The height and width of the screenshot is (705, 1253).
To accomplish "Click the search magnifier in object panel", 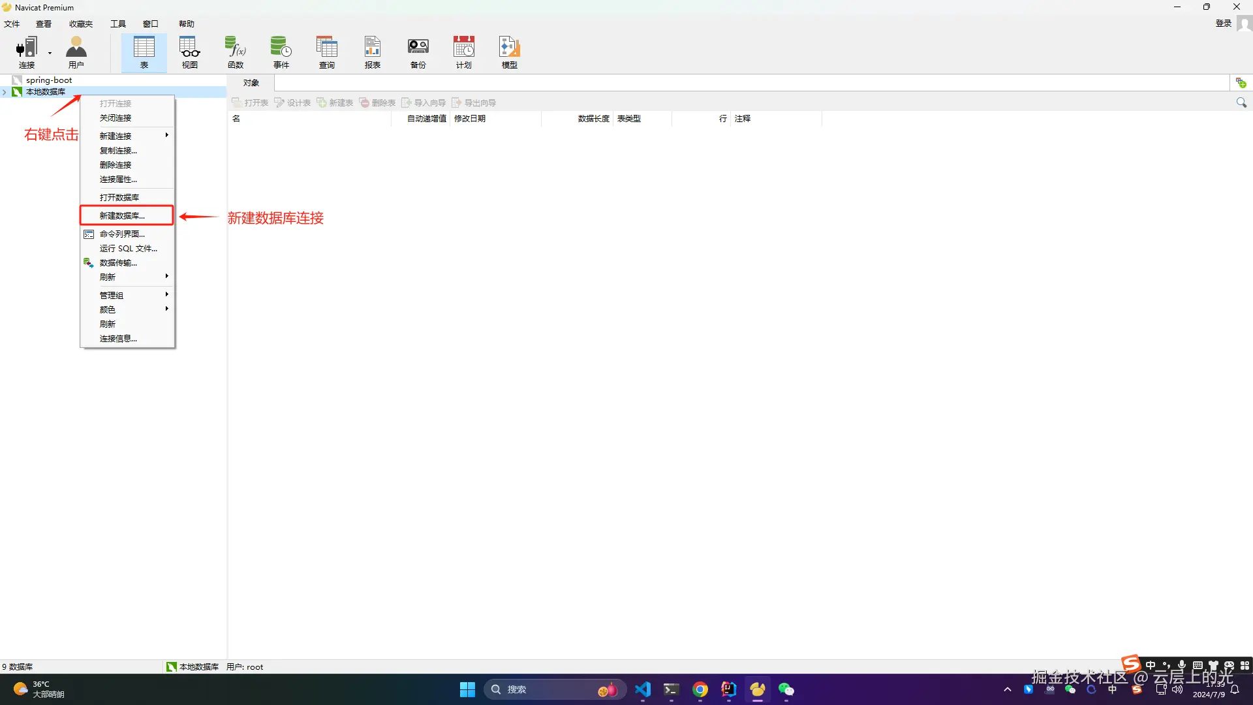I will pyautogui.click(x=1241, y=102).
